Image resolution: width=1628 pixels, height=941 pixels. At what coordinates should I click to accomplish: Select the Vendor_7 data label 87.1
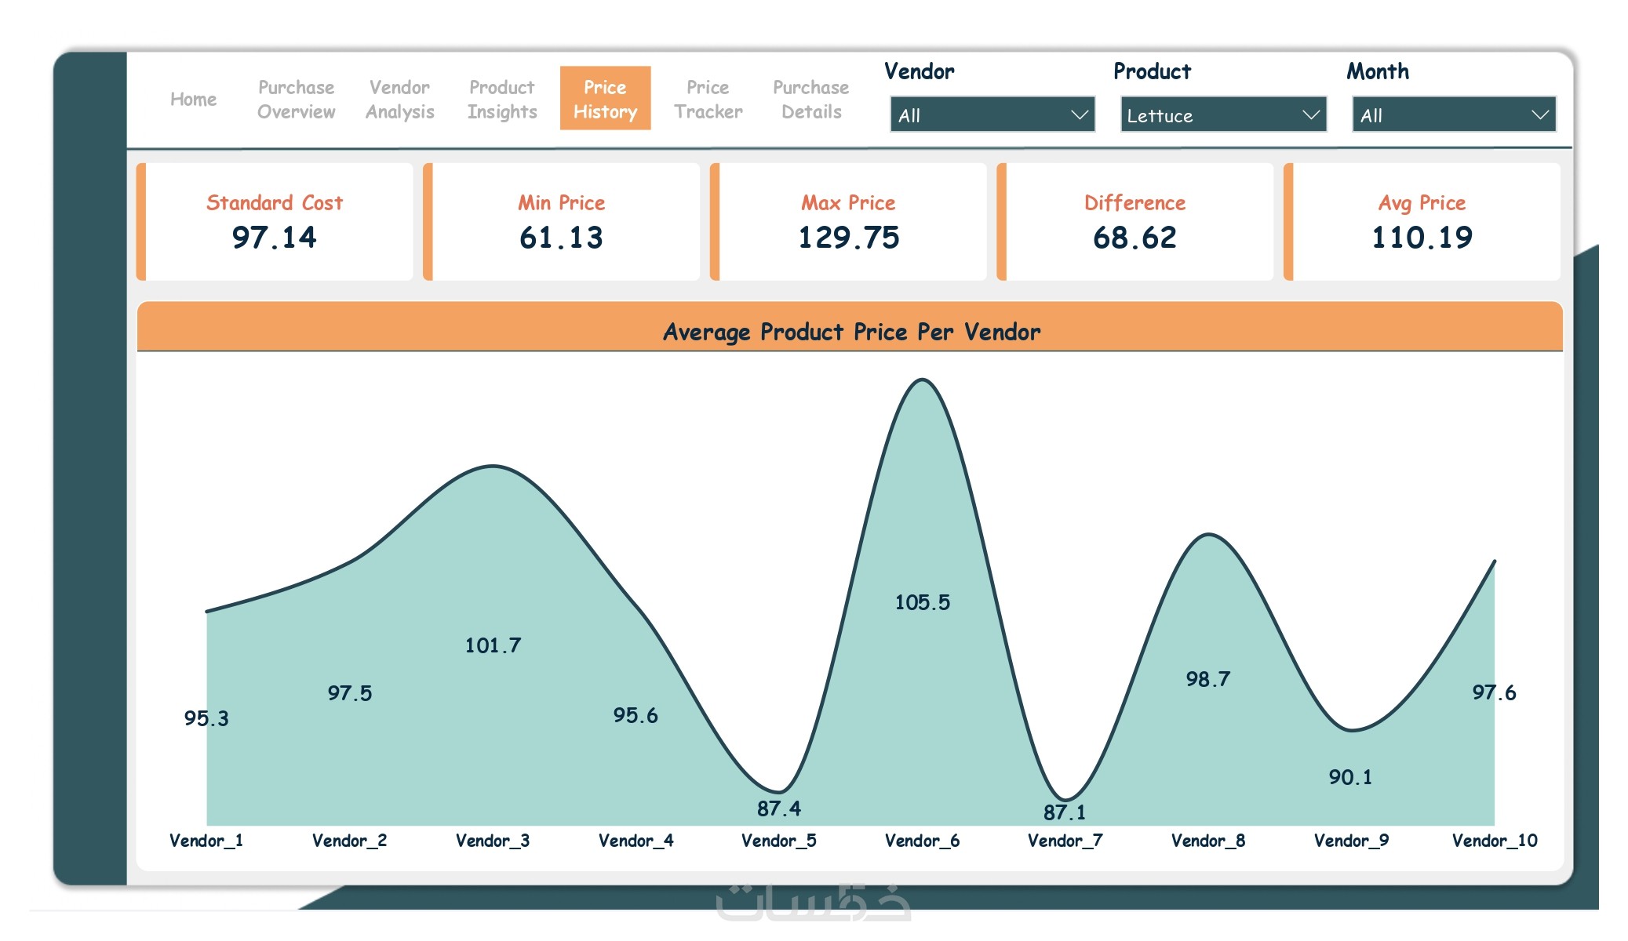click(x=1065, y=812)
